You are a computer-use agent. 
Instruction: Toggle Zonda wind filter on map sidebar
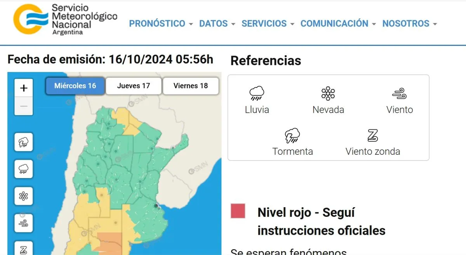coord(24,249)
